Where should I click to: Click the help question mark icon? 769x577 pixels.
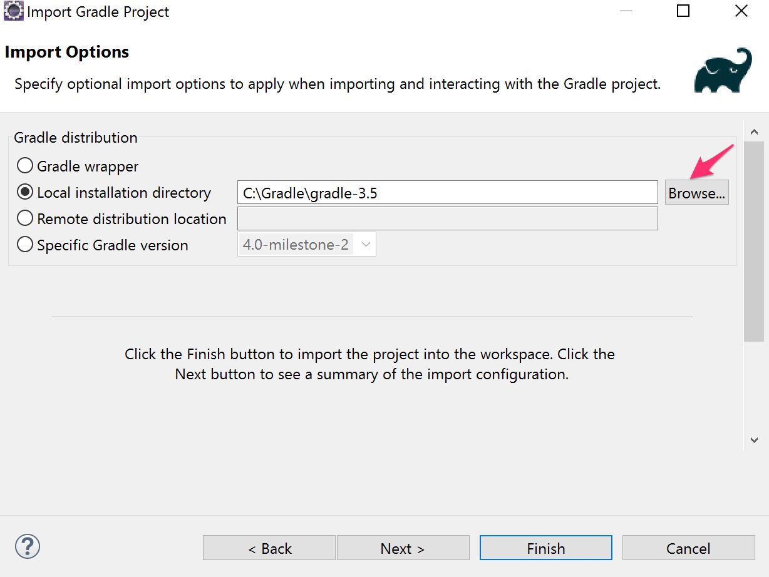(28, 546)
